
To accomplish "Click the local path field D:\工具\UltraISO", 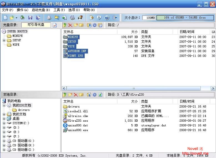I will tap(165, 95).
